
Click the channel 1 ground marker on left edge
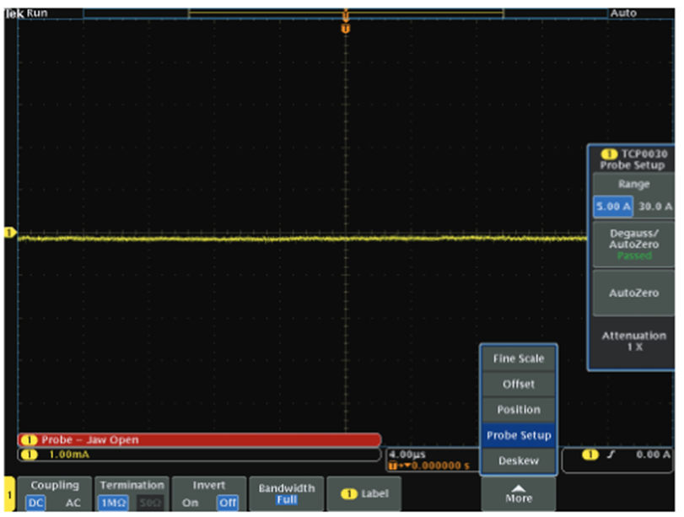(10, 232)
